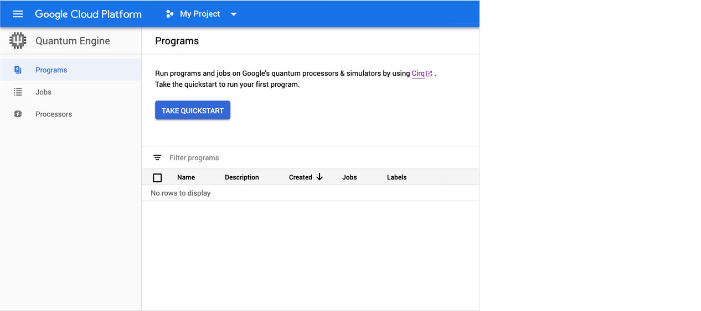This screenshot has width=701, height=311.
Task: Click the Programs sidebar icon
Action: [x=18, y=70]
